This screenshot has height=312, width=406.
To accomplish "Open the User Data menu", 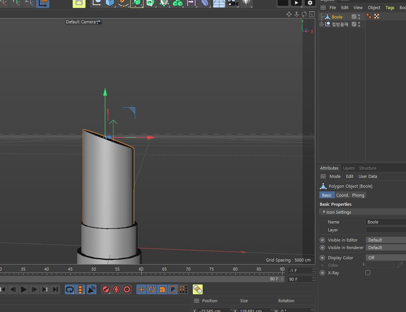I will [x=368, y=176].
